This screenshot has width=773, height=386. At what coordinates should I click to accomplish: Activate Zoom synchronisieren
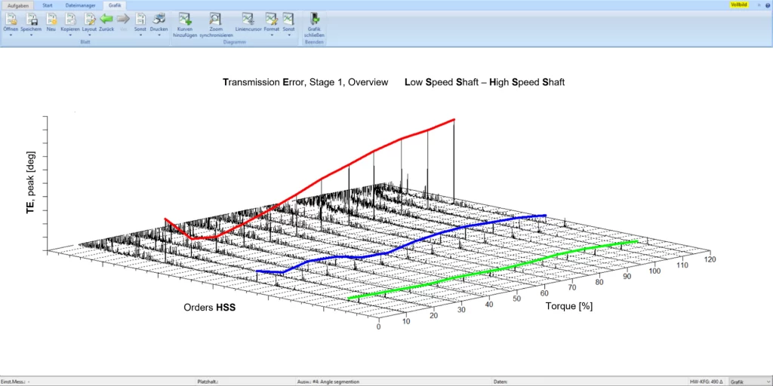pyautogui.click(x=216, y=19)
